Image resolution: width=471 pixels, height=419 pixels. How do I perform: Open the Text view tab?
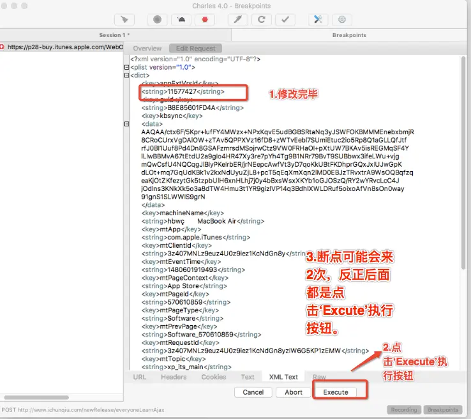(248, 377)
